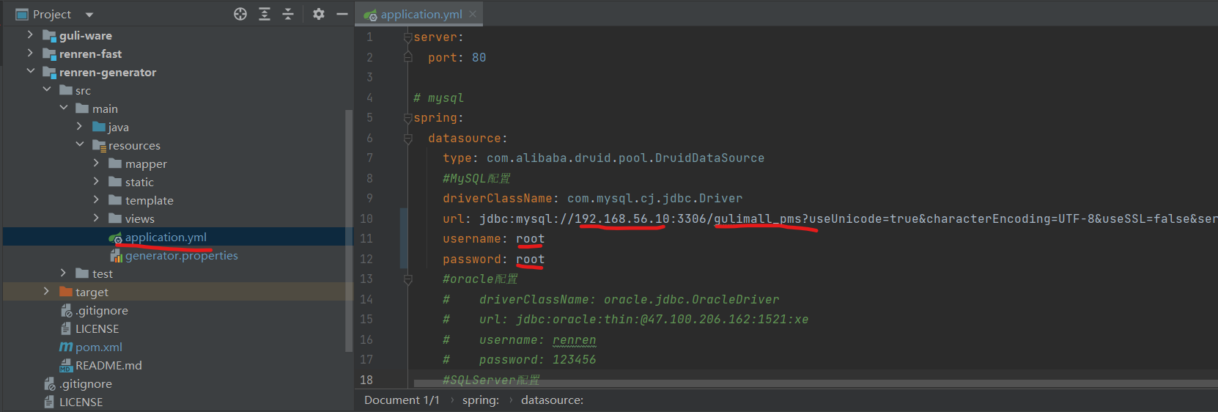Collapse the main folder
Viewport: 1218px width, 412px height.
click(64, 108)
